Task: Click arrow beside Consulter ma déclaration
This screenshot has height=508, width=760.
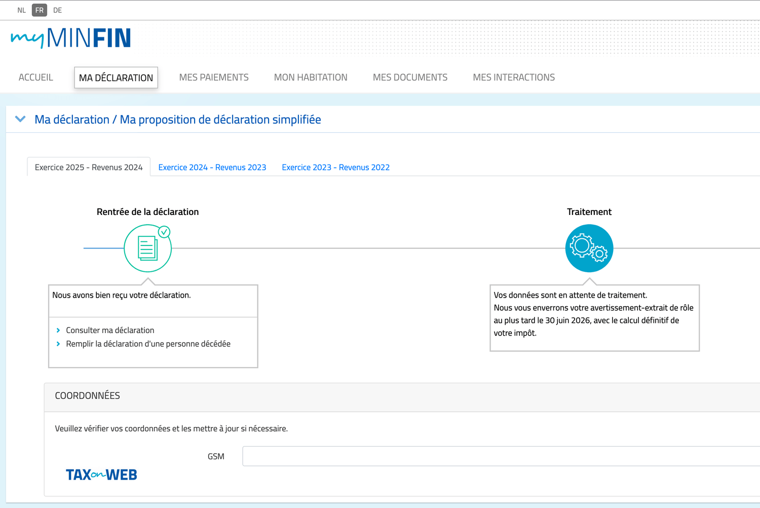Action: click(x=58, y=330)
